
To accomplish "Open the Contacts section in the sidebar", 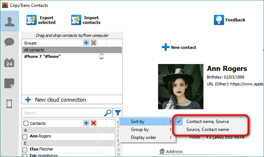I will [x=9, y=21].
